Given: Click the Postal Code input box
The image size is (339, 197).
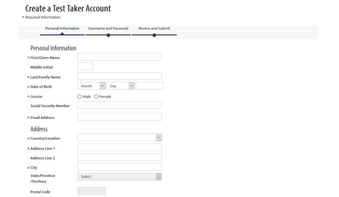Looking at the screenshot, I should (91, 191).
